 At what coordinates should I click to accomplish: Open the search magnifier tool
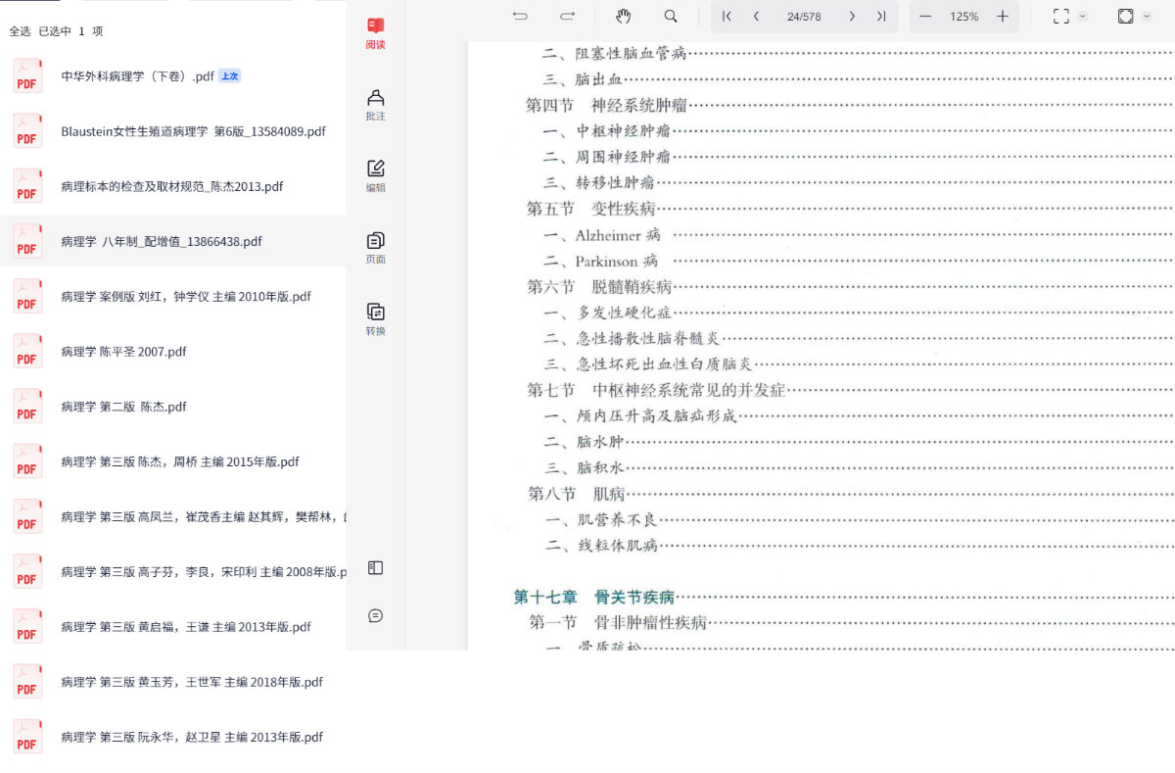pos(671,17)
